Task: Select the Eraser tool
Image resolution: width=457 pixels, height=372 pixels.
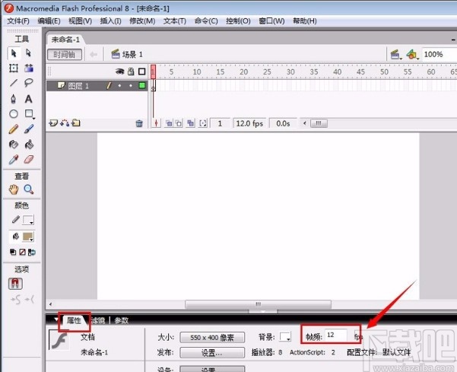Action: click(29, 160)
